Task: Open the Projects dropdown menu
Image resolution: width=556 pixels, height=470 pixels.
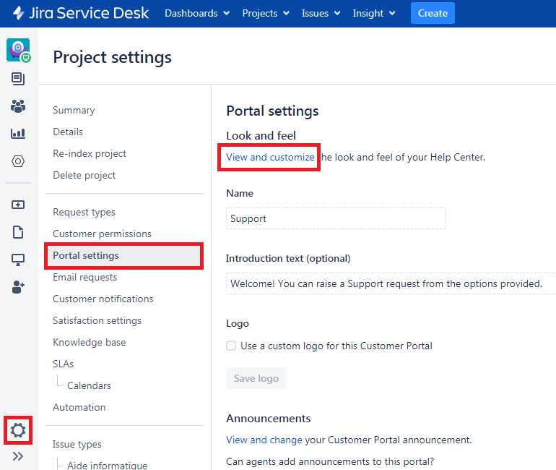Action: coord(266,13)
